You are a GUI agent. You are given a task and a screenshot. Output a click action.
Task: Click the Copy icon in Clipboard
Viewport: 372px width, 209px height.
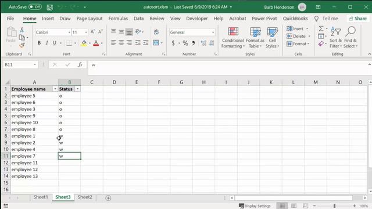point(22,37)
